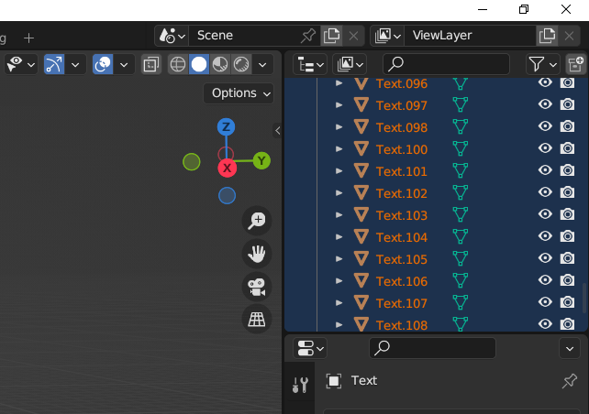Image resolution: width=589 pixels, height=414 pixels.
Task: Open the overlays options dropdown arrow
Action: click(124, 64)
